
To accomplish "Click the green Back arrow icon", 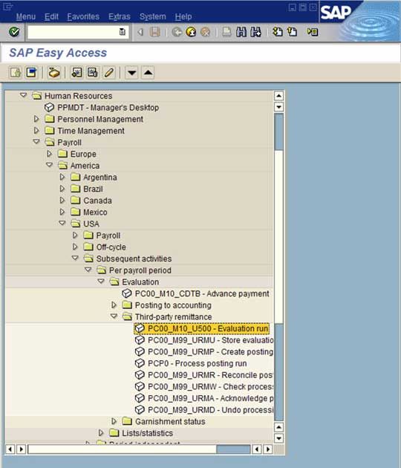I will click(x=177, y=32).
